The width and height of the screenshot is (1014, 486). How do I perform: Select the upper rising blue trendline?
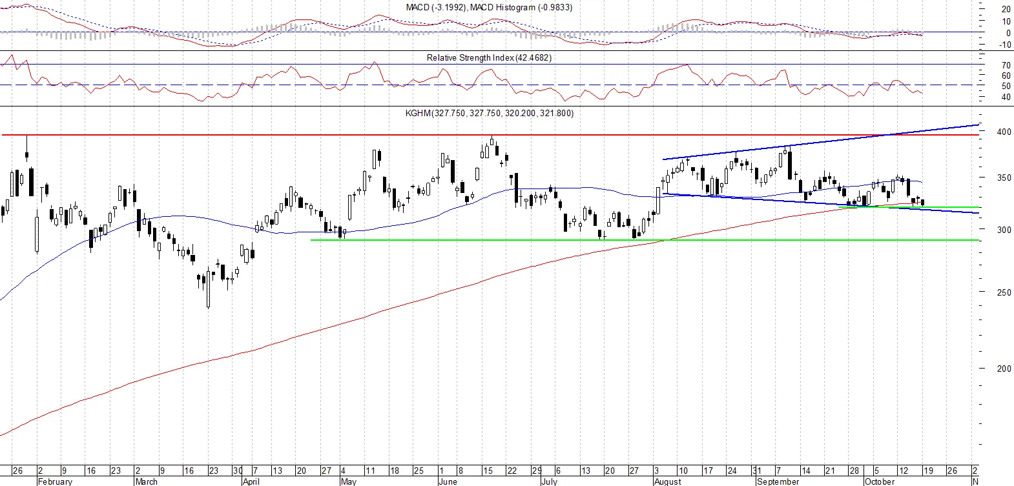click(820, 142)
